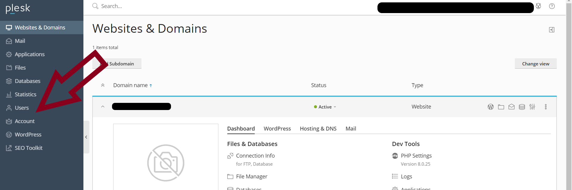Click the Plesk logo
572x190 pixels.
point(18,8)
